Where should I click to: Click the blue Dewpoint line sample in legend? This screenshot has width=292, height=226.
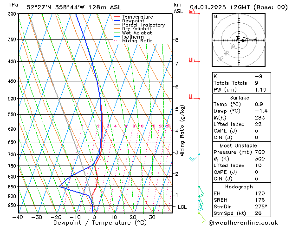tap(117, 20)
